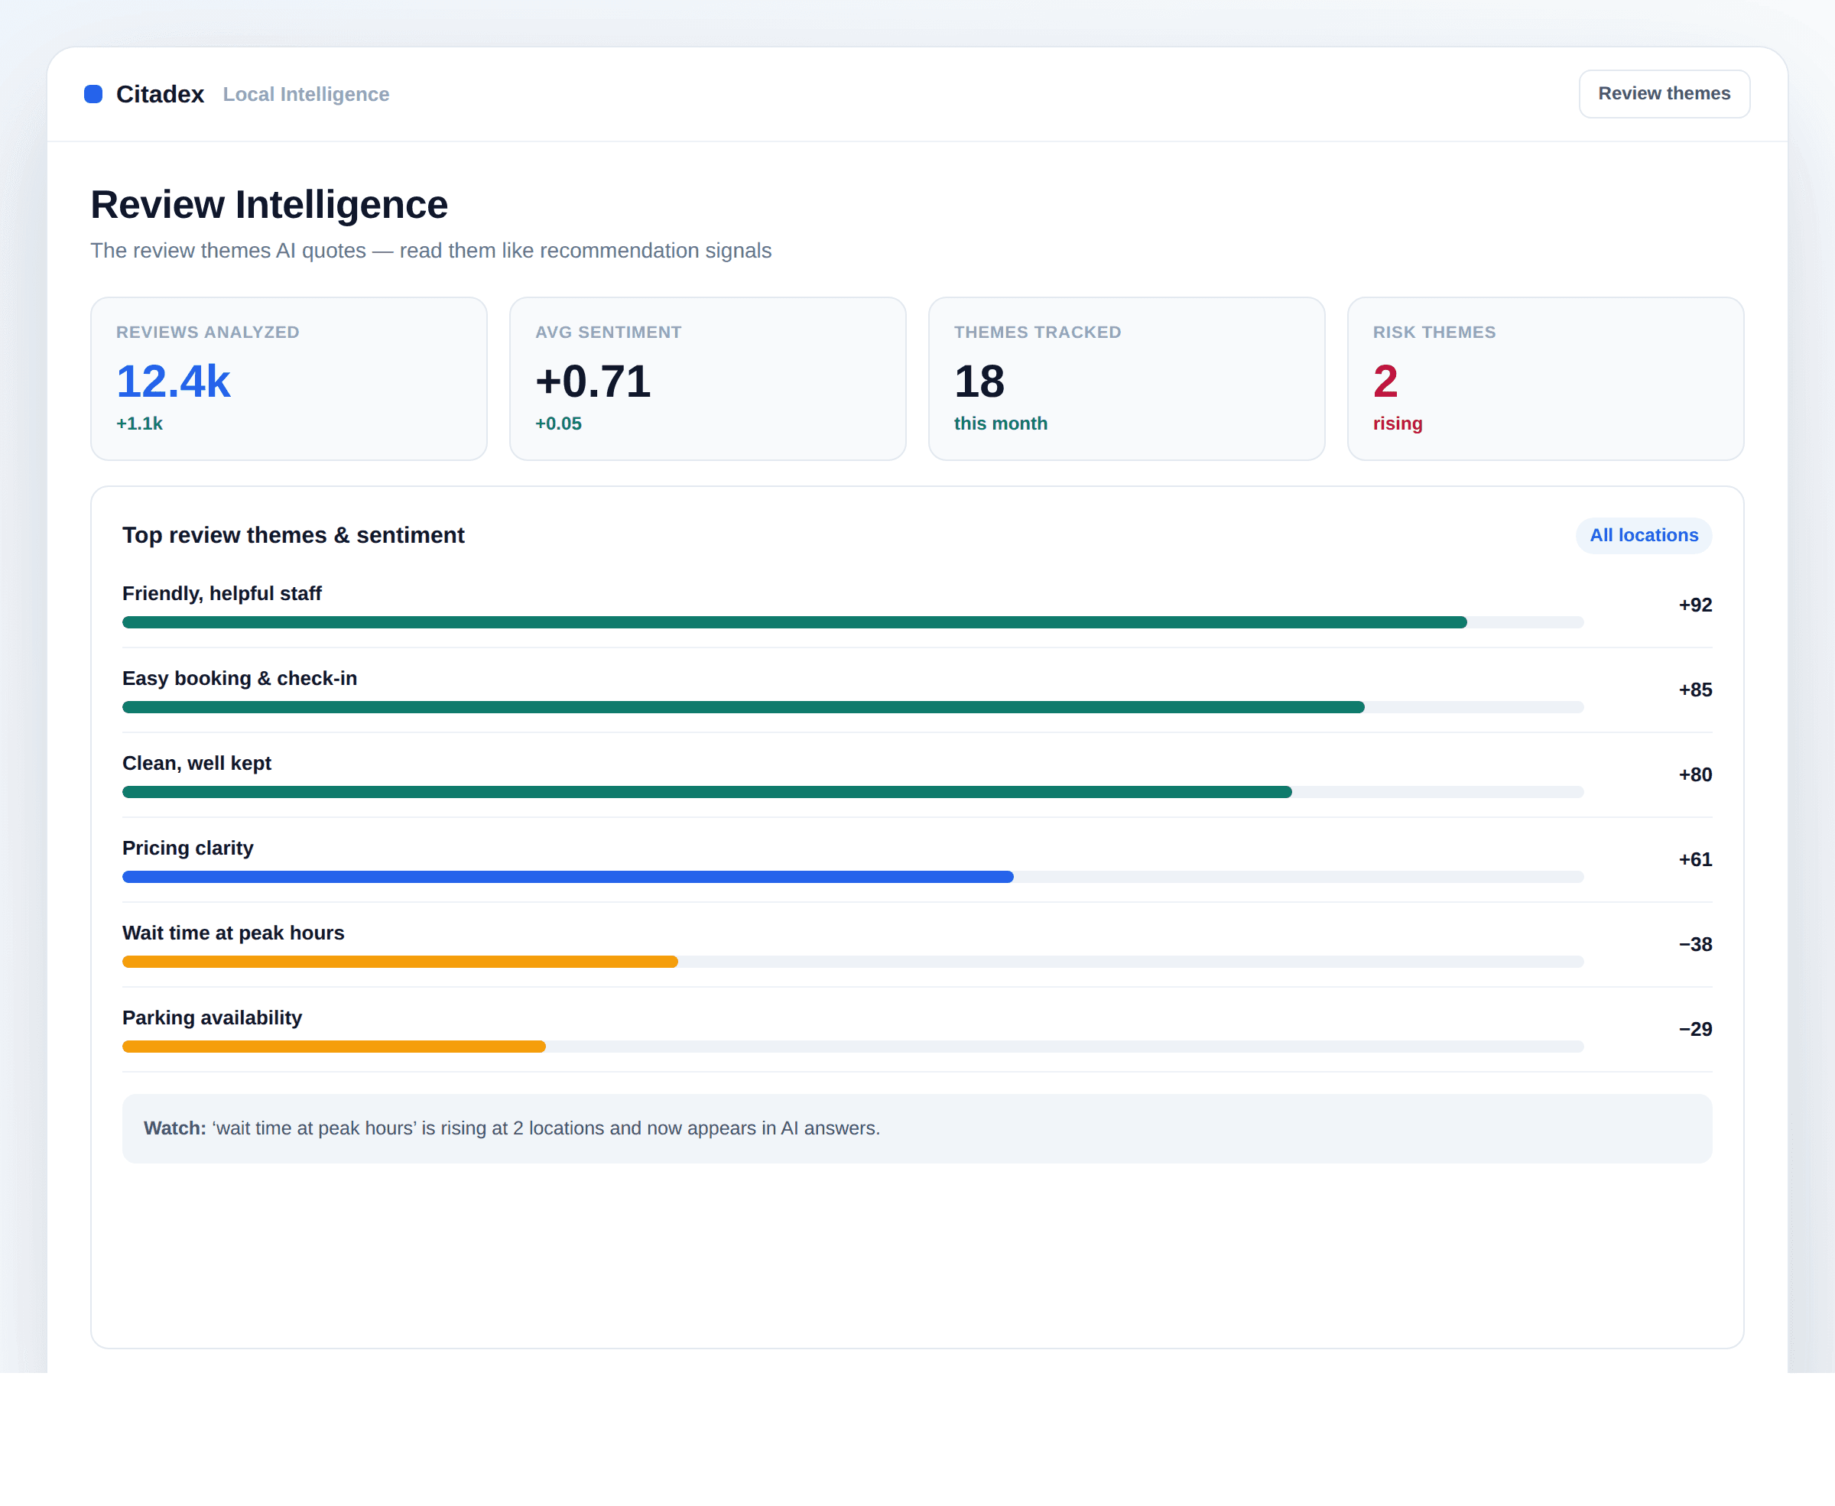Click the Clean, well kept sentiment bar

[x=853, y=792]
